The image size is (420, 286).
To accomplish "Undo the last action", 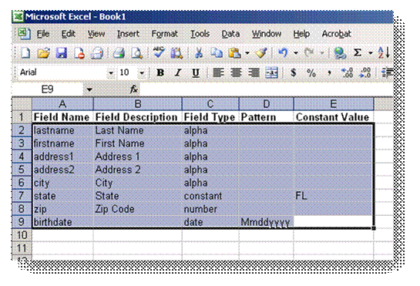I will (x=283, y=52).
